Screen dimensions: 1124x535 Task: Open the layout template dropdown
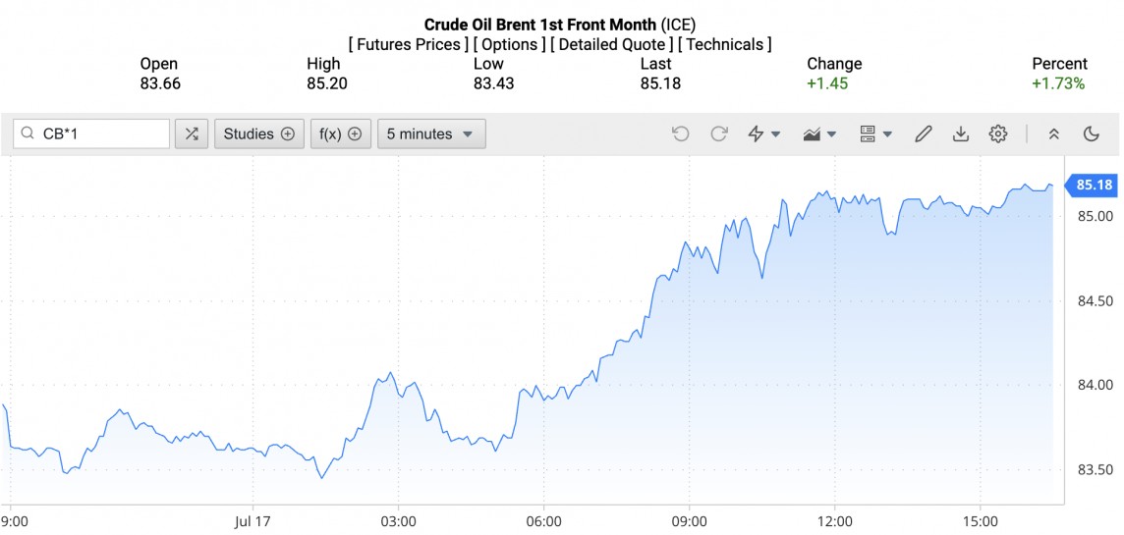coord(874,134)
